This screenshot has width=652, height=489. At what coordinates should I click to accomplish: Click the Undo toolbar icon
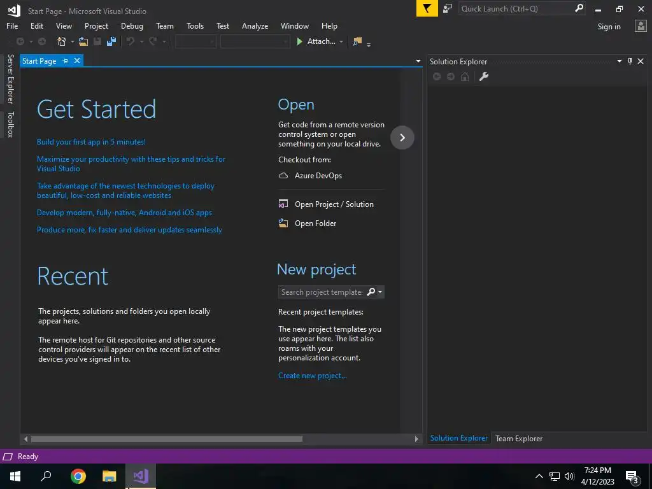click(x=131, y=41)
